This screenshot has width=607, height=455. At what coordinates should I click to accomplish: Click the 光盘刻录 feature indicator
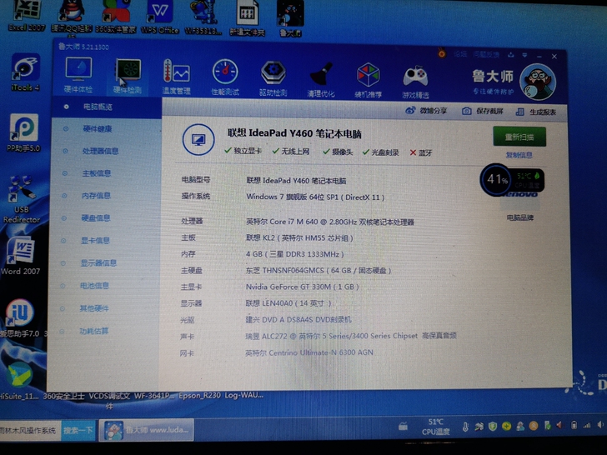(380, 152)
